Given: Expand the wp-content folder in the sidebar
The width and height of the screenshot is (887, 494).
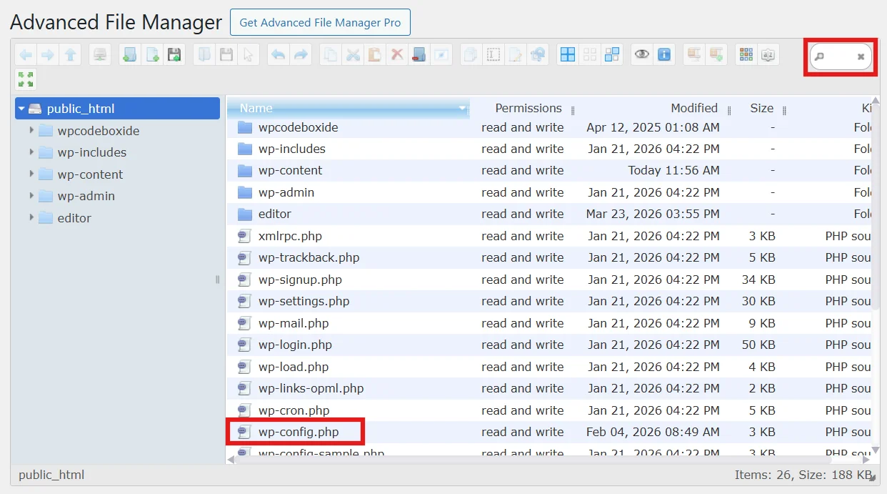Looking at the screenshot, I should click(31, 174).
